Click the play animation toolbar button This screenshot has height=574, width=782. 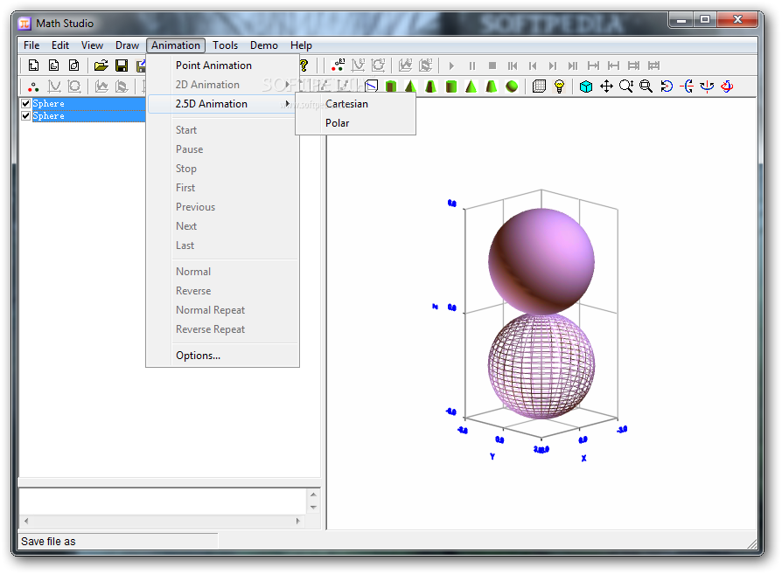point(452,66)
